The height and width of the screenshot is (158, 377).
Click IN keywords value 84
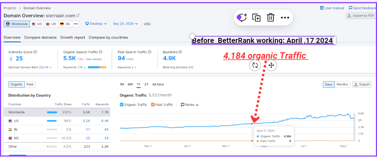click(x=106, y=129)
